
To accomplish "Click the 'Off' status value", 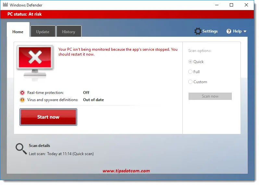I will [86, 92].
